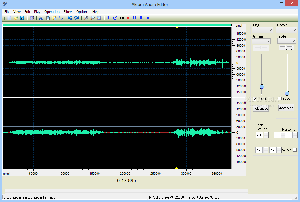
Task: Zoom in with the magnifier plus icon
Action: click(x=86, y=18)
